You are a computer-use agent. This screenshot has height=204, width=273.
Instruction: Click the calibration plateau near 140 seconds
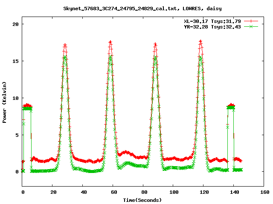tap(231, 105)
